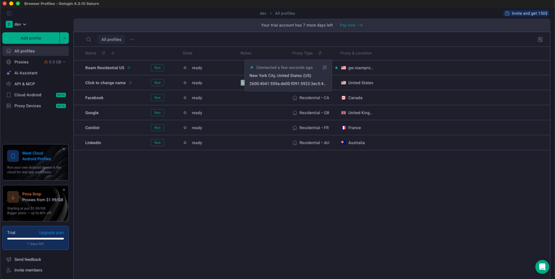Click the Upgrade plan link
Image resolution: width=555 pixels, height=279 pixels.
(51, 233)
